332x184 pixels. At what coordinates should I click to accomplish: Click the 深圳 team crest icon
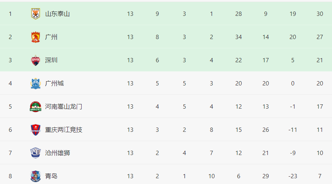pos(36,60)
